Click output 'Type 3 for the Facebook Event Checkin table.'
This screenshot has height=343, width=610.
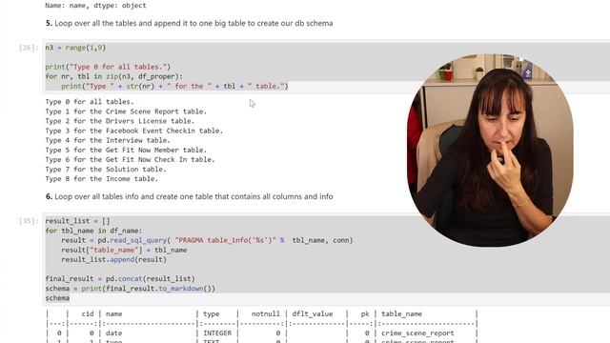[134, 131]
